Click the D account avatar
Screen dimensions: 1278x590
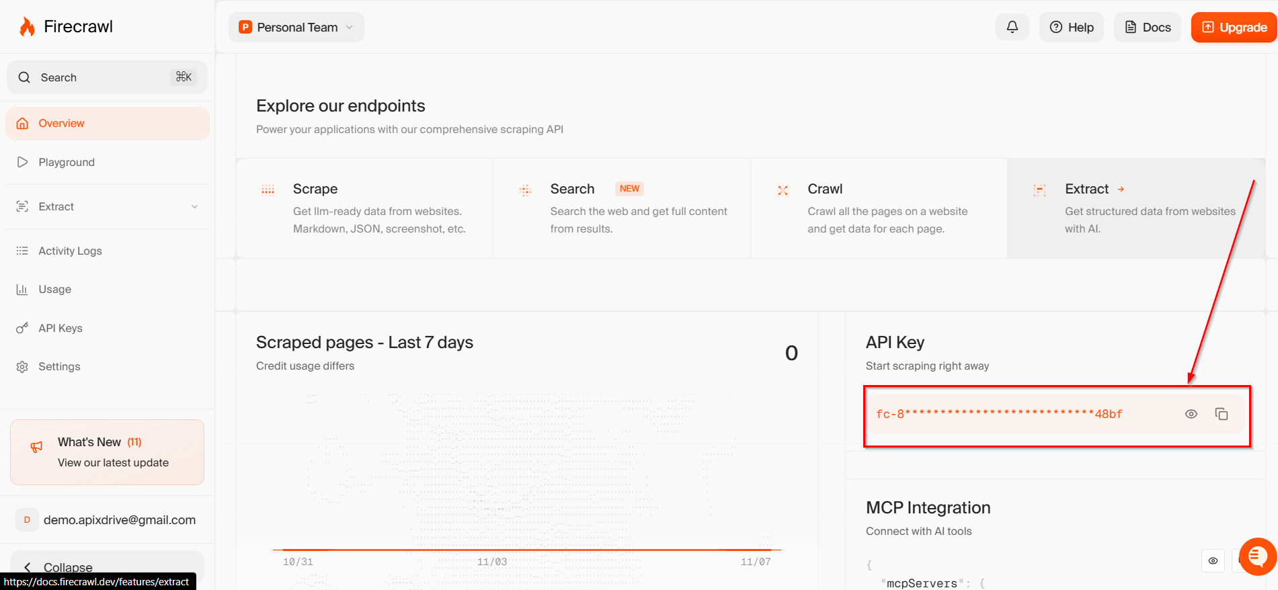tap(27, 520)
